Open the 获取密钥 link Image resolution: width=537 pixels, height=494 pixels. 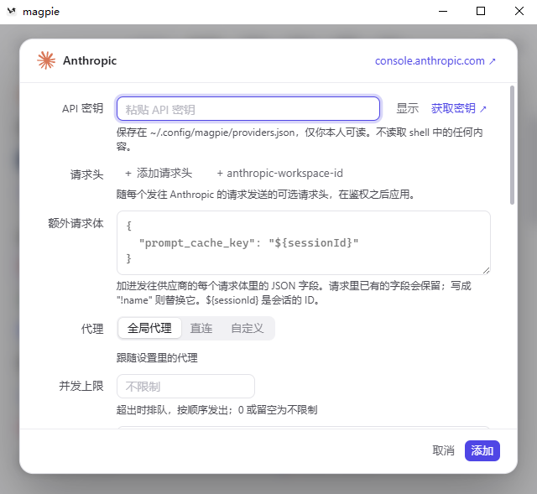[459, 108]
